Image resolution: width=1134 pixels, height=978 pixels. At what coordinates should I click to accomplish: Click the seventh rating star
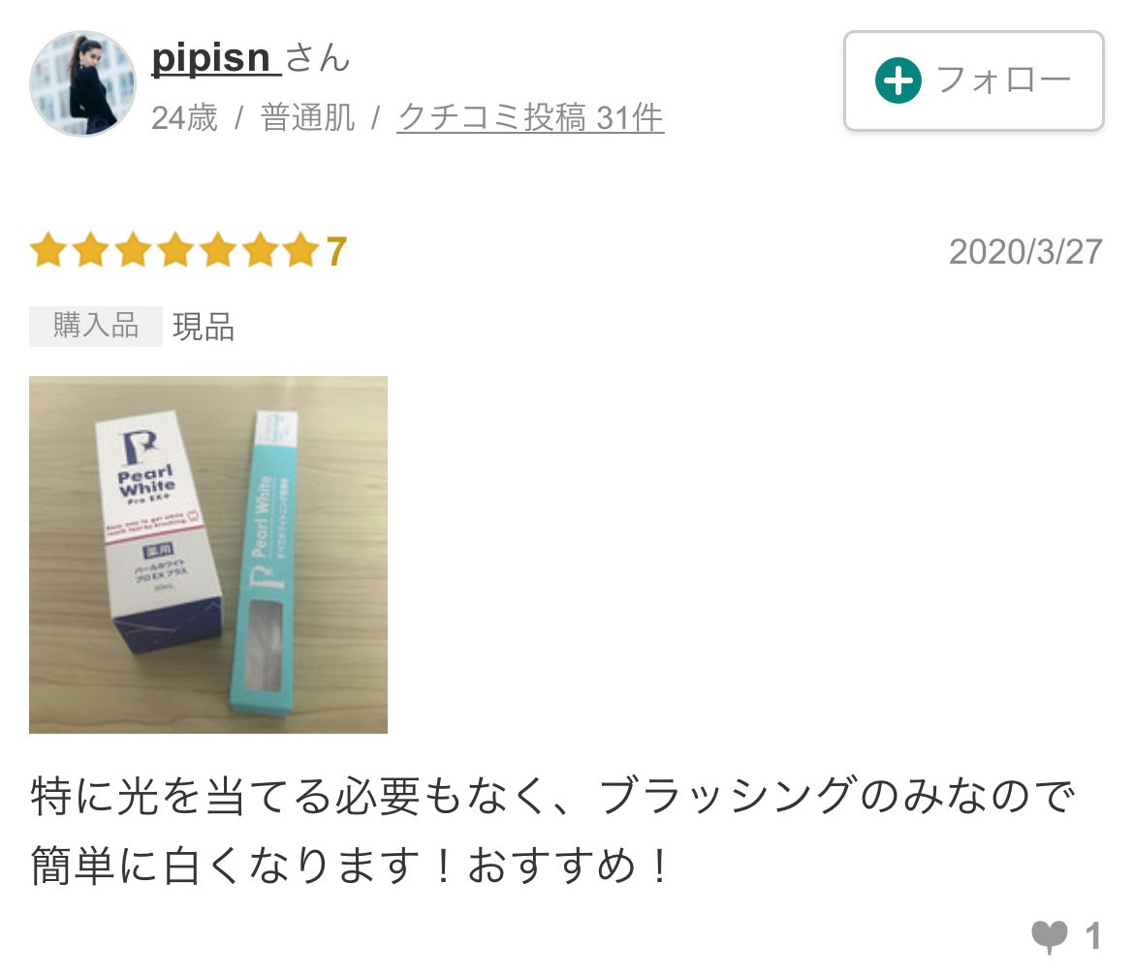301,250
